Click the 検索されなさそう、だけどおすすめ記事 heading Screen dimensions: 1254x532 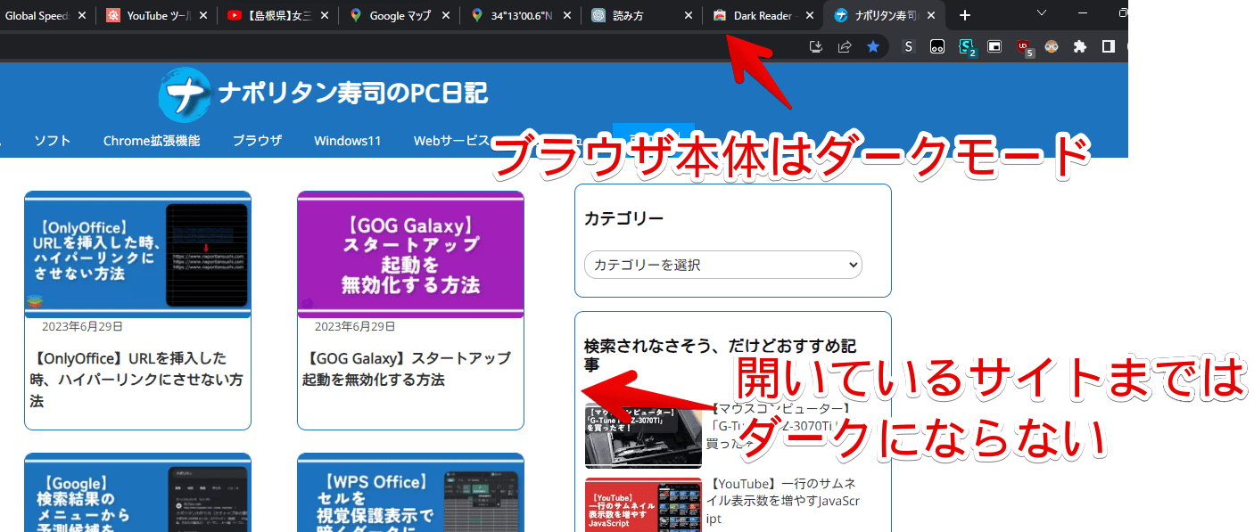[x=721, y=355]
